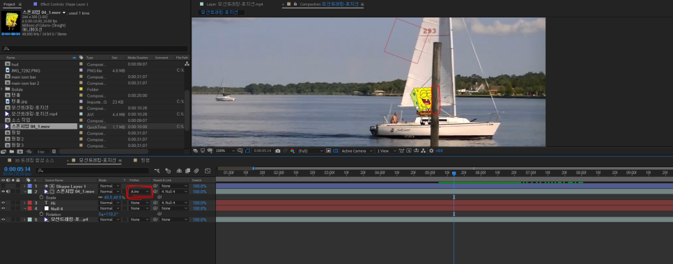Hide the Hi text layer eye
This screenshot has width=673, height=264.
[3, 203]
